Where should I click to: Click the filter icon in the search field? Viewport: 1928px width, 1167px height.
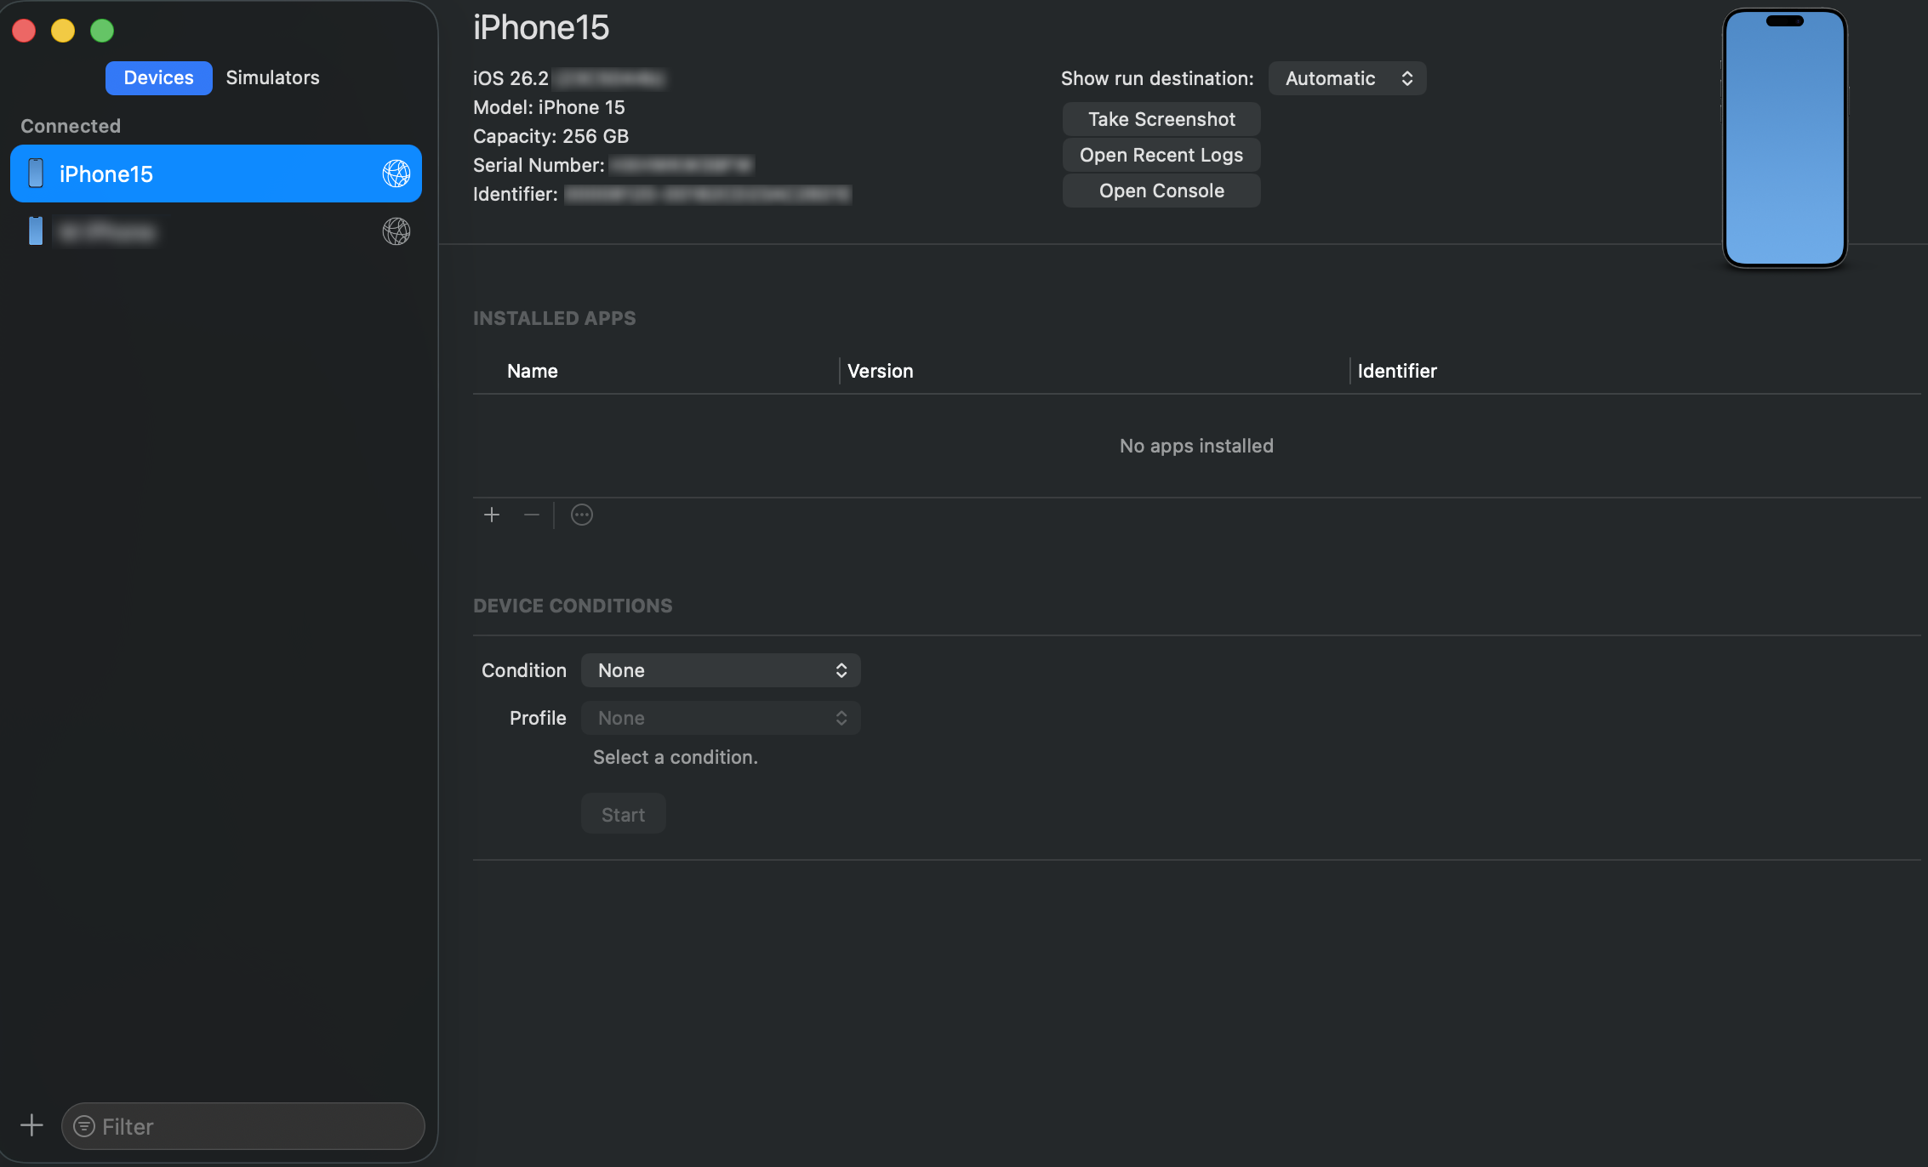[x=84, y=1125]
